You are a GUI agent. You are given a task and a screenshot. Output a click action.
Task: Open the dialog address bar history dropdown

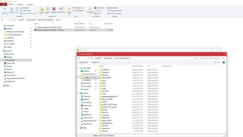[x=194, y=58]
